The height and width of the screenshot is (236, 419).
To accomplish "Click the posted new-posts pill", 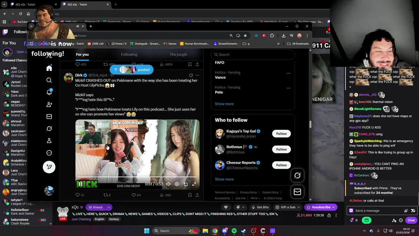I will tap(132, 69).
